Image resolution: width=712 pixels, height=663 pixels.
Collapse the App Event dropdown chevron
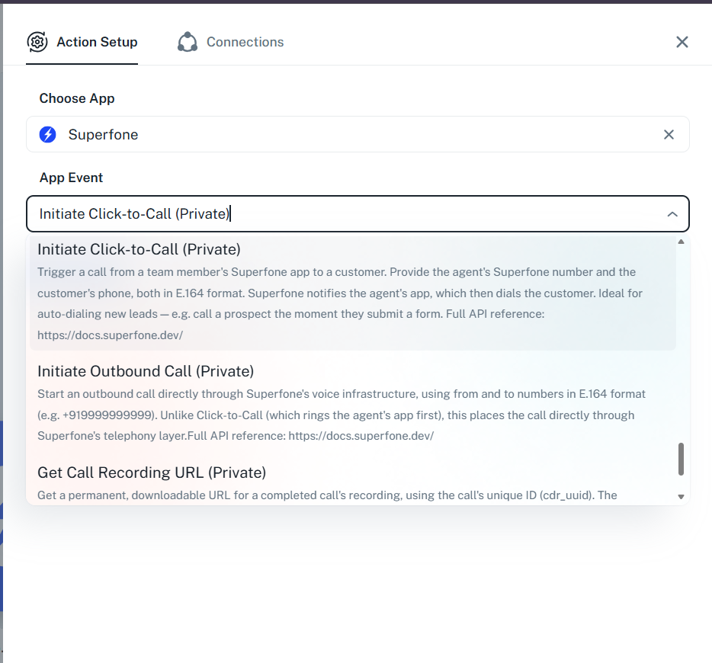pyautogui.click(x=672, y=214)
